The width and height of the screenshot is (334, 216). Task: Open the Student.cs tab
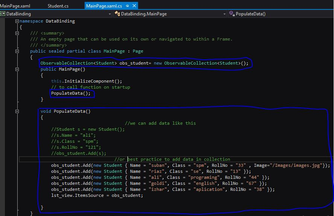point(58,6)
